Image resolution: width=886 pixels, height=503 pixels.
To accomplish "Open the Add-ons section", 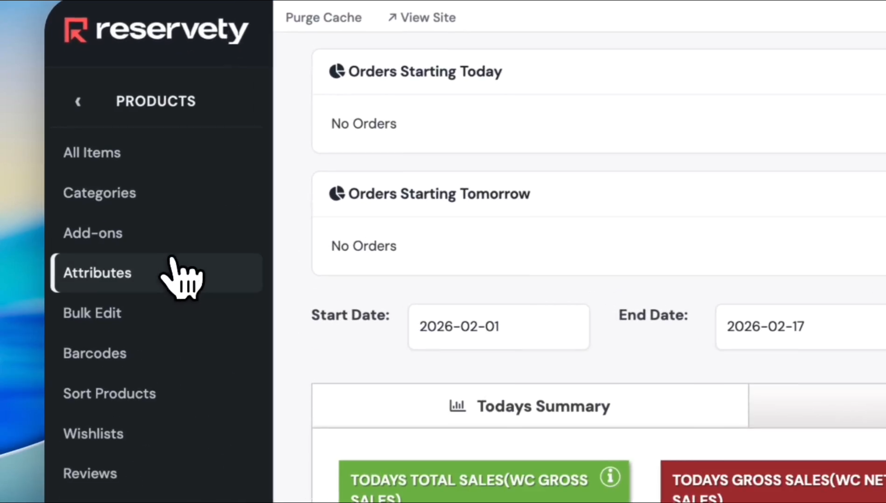I will (x=93, y=233).
